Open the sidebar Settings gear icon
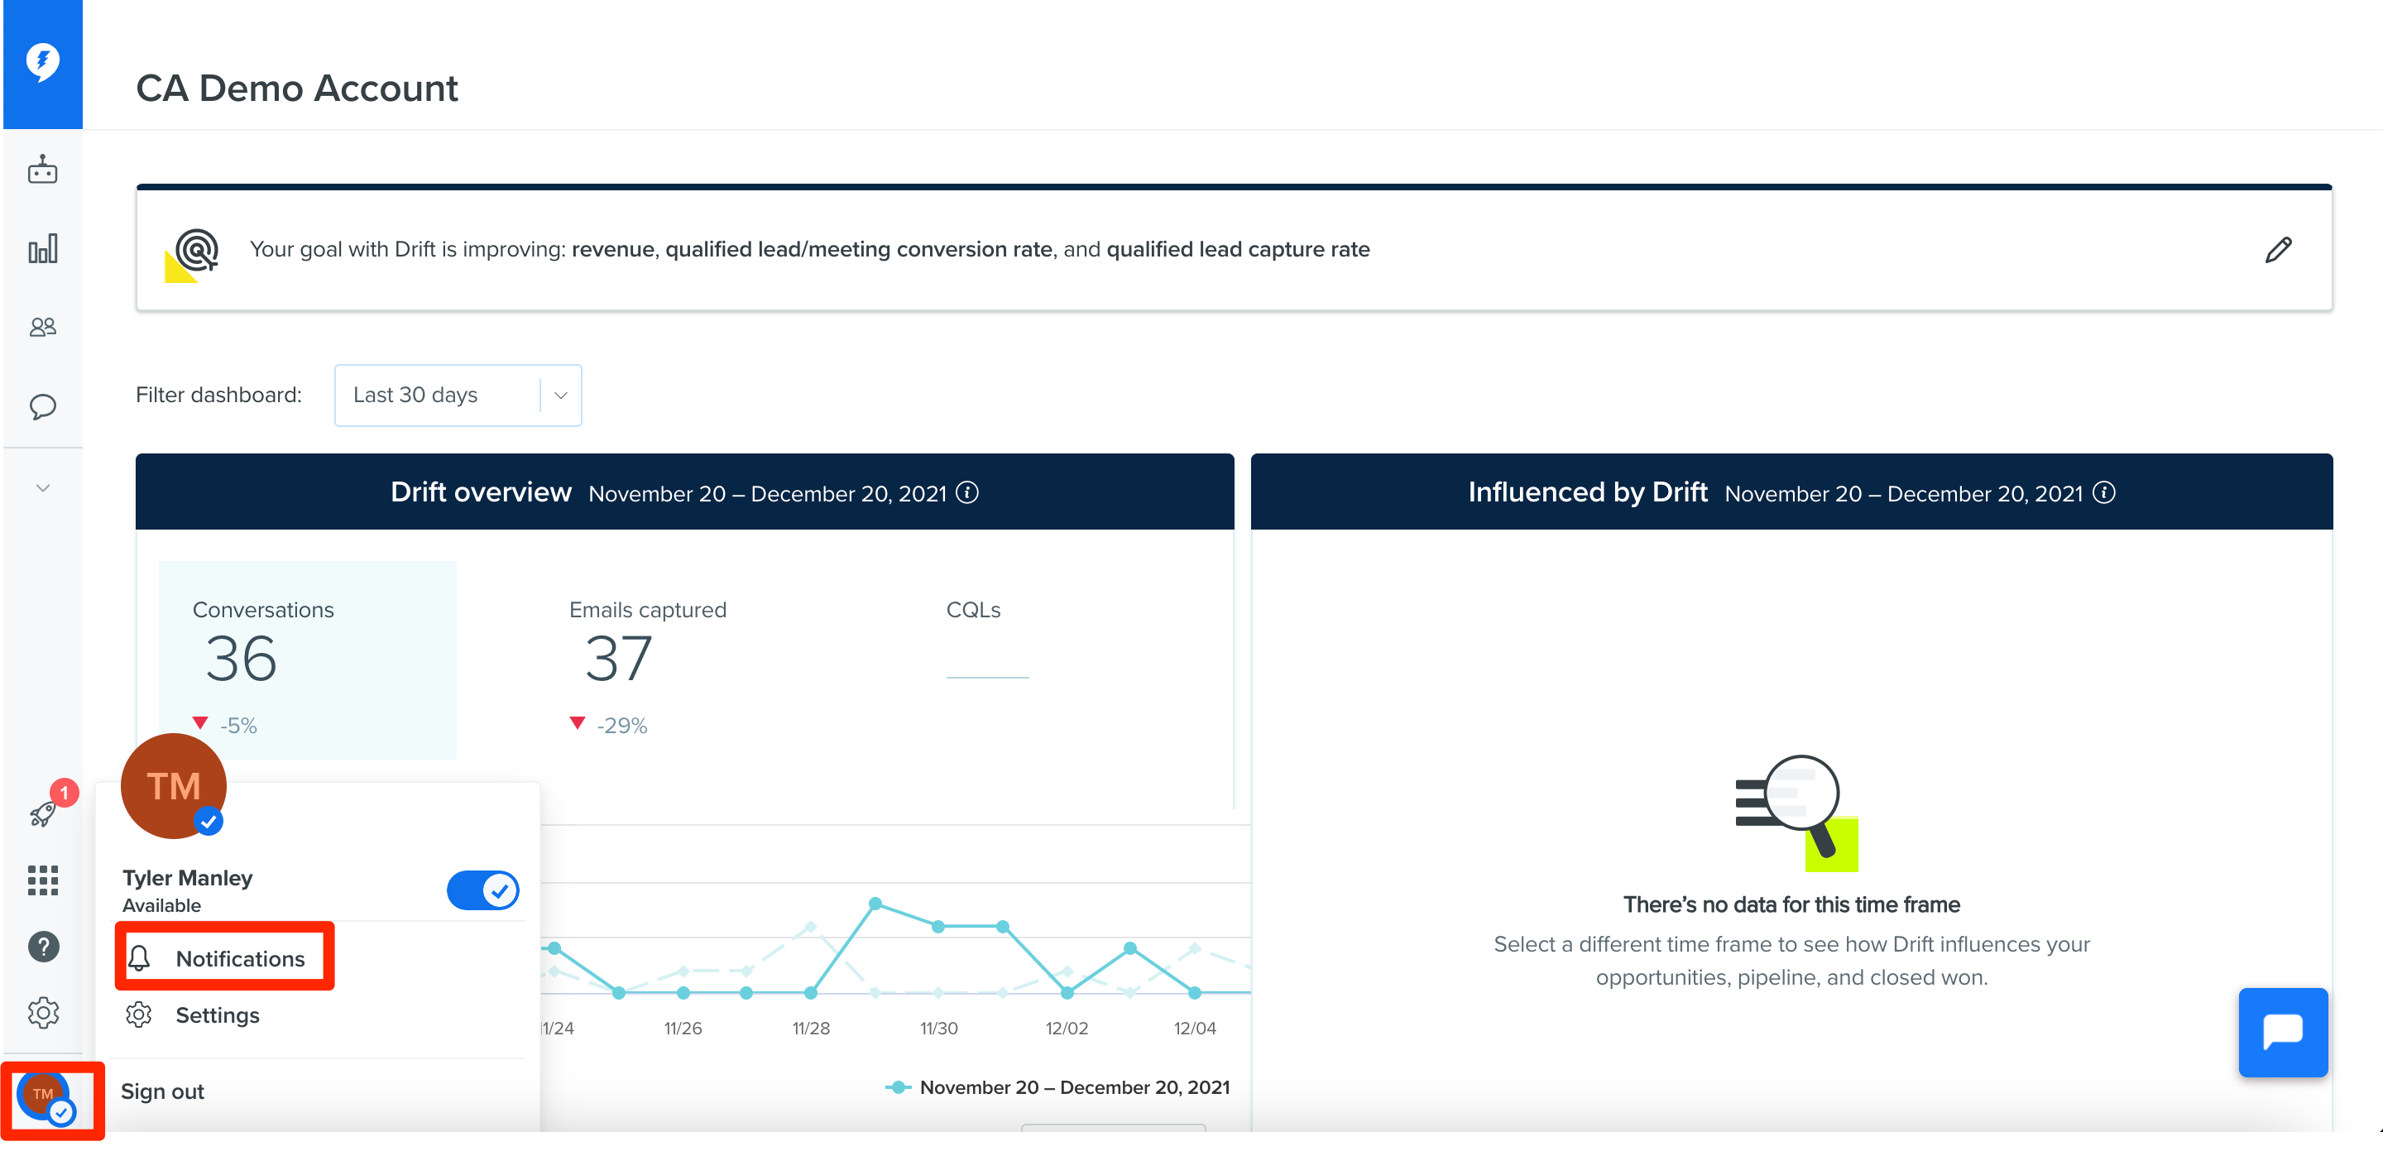 pos(42,1012)
